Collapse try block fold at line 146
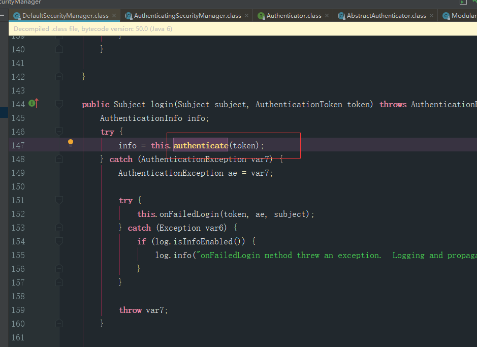Screen dimensions: 477x347 tap(59, 132)
